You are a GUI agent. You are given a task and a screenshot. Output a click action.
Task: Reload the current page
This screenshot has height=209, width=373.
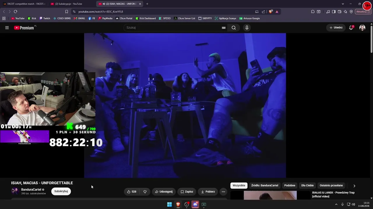pos(15,12)
